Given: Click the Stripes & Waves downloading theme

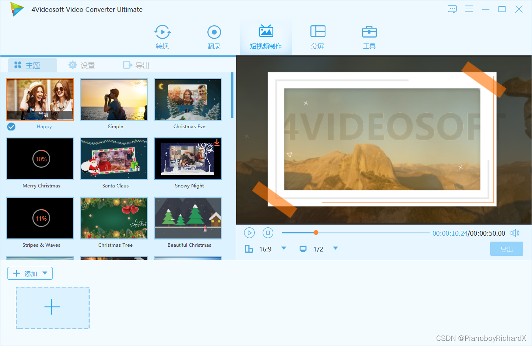Looking at the screenshot, I should click(x=40, y=218).
